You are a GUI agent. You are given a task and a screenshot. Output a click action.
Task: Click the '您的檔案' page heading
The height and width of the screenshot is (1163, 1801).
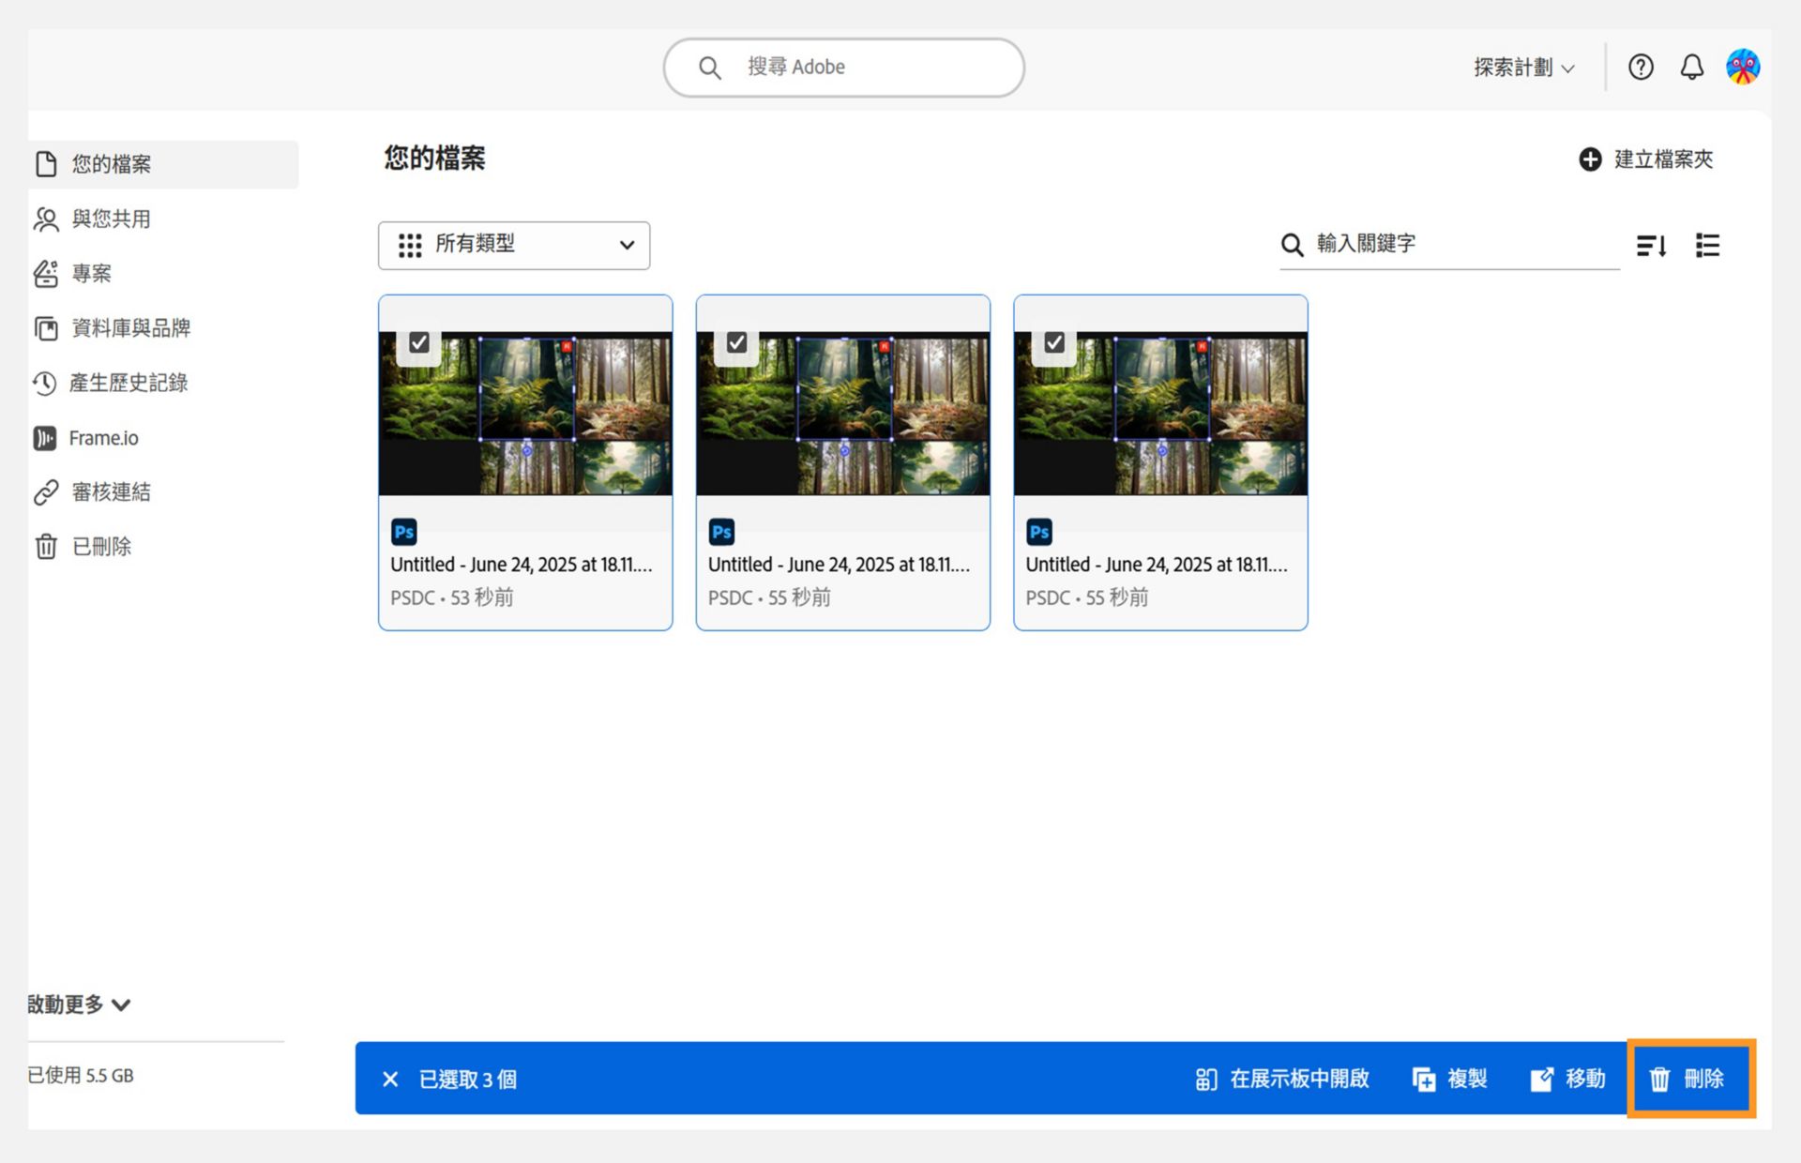(435, 158)
